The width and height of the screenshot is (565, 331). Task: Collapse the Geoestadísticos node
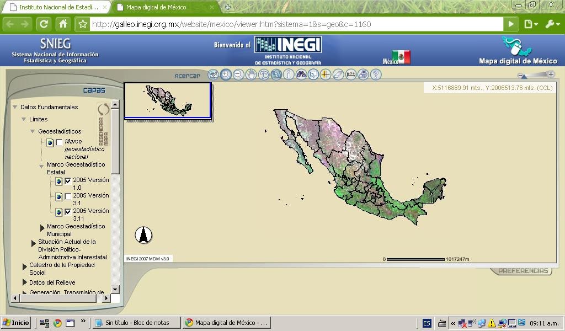coord(33,131)
